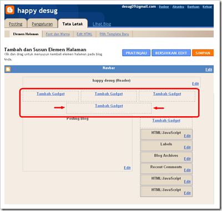Sign out using the Keluar link
The image size is (222, 211).
[207, 7]
